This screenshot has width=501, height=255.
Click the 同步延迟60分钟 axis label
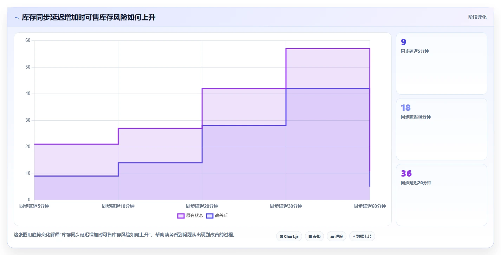(x=370, y=206)
